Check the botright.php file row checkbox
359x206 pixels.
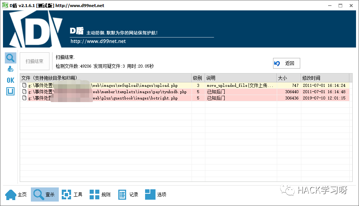(x=24, y=98)
